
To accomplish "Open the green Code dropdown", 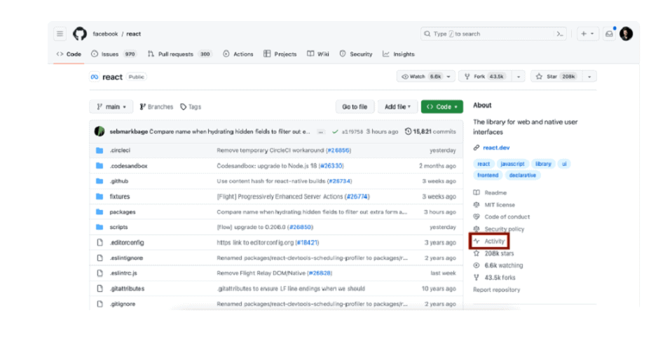I will tap(442, 107).
